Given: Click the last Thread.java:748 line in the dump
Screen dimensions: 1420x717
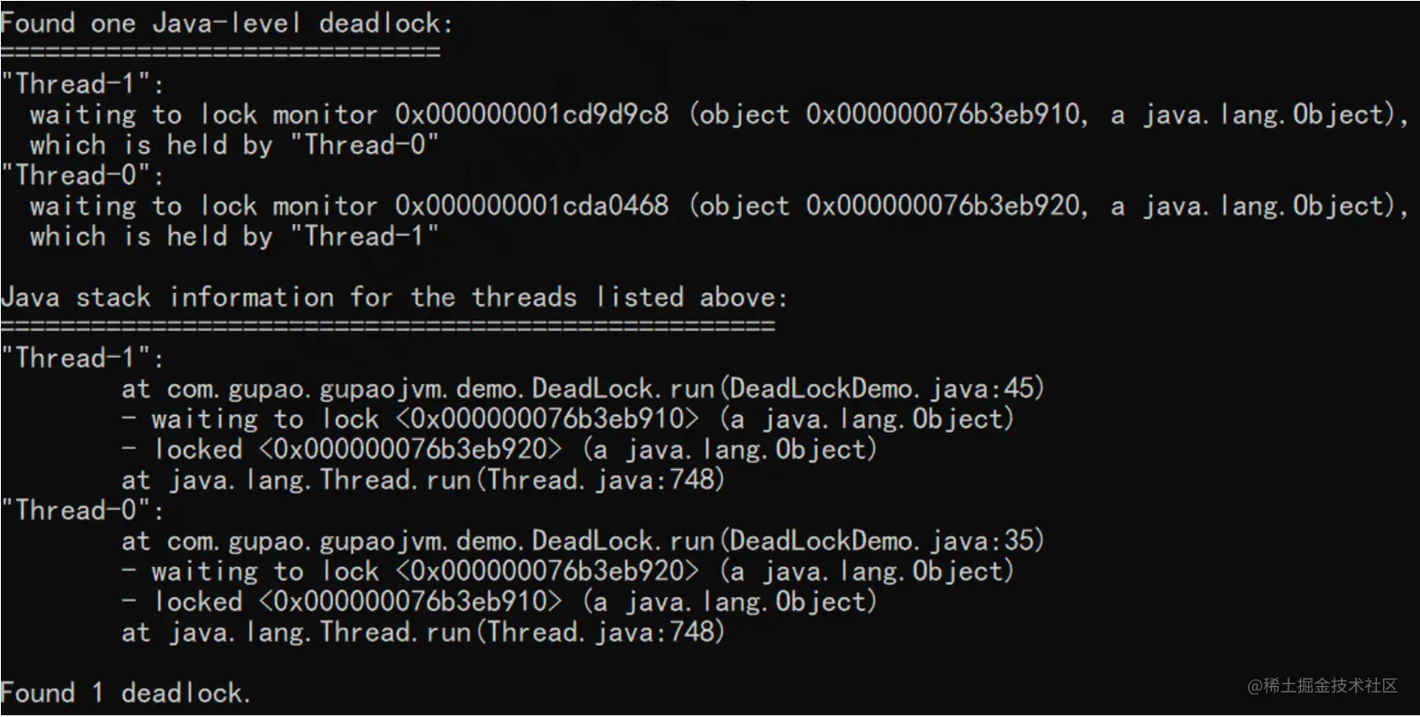Looking at the screenshot, I should [423, 633].
